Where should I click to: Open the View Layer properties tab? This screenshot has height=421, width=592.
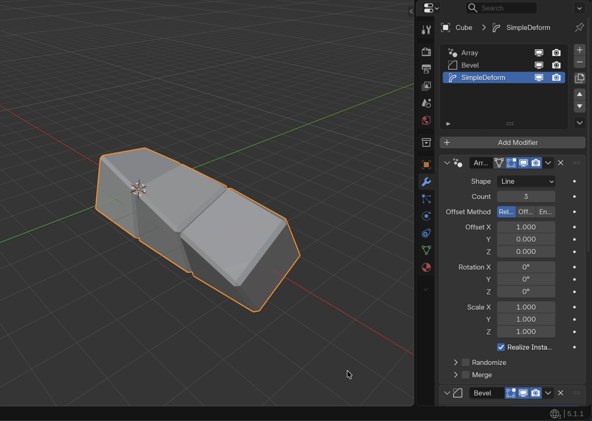[426, 86]
